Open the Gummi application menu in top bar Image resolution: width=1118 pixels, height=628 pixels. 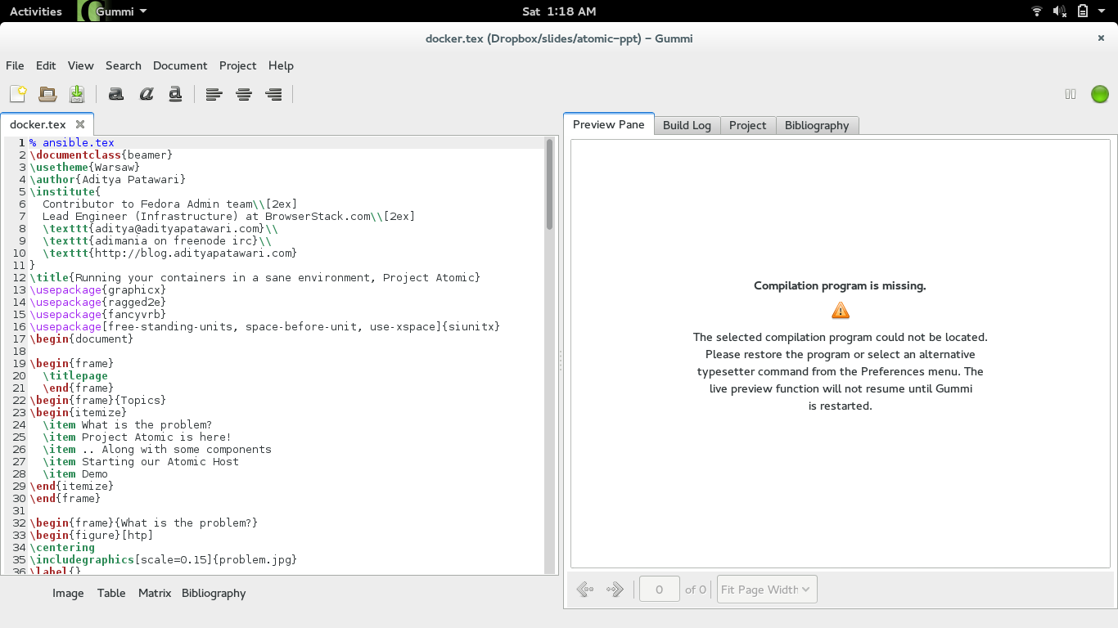[x=113, y=11]
